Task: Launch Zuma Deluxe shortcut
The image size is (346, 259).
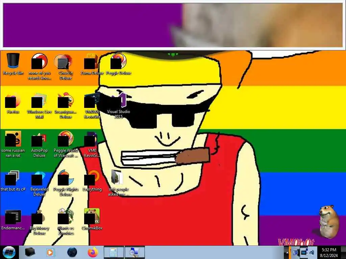Action: click(92, 64)
